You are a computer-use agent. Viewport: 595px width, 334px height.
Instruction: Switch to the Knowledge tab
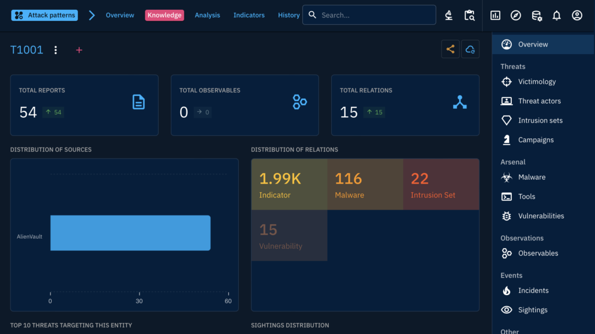[x=164, y=15]
